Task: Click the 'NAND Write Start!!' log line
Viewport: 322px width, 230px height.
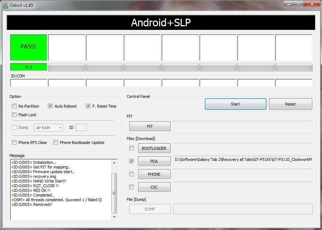Action: (39, 181)
